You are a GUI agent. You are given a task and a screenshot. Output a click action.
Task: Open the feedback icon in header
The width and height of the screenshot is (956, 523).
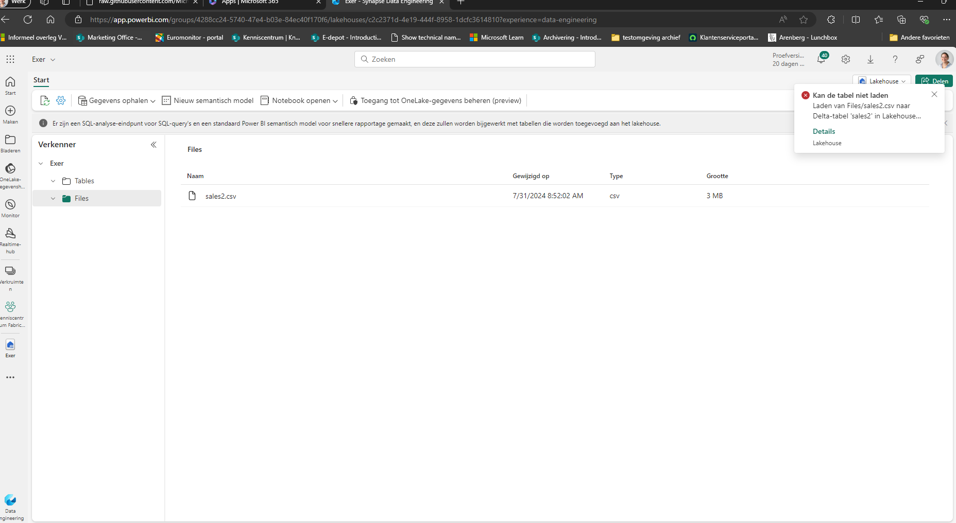click(920, 59)
